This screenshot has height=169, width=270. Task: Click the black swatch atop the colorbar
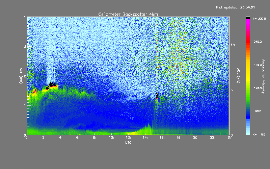tap(248, 18)
